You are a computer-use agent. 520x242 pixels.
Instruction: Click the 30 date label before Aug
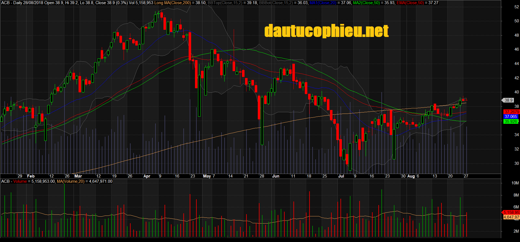tap(403, 176)
